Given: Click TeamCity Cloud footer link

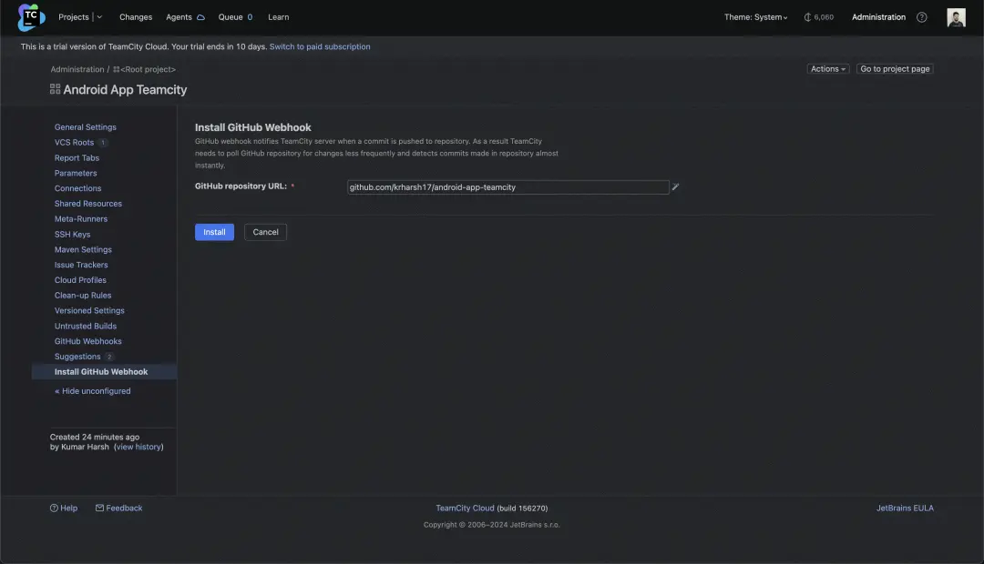Looking at the screenshot, I should [x=465, y=509].
